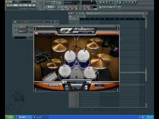
Task: Click the Open Grooves button in EZdrummer
Action: pyautogui.click(x=54, y=85)
